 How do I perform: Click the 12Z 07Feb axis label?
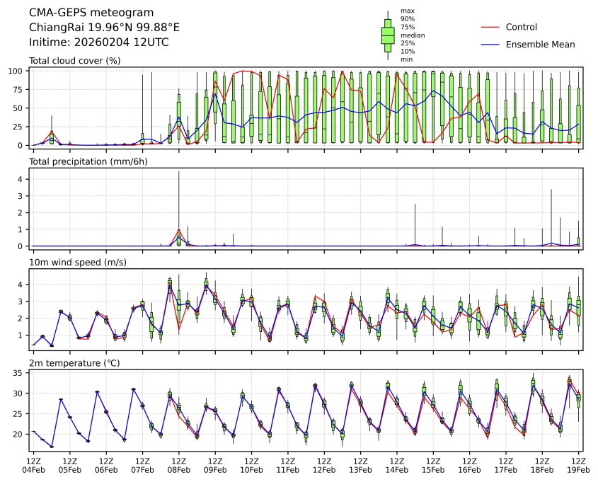click(143, 465)
